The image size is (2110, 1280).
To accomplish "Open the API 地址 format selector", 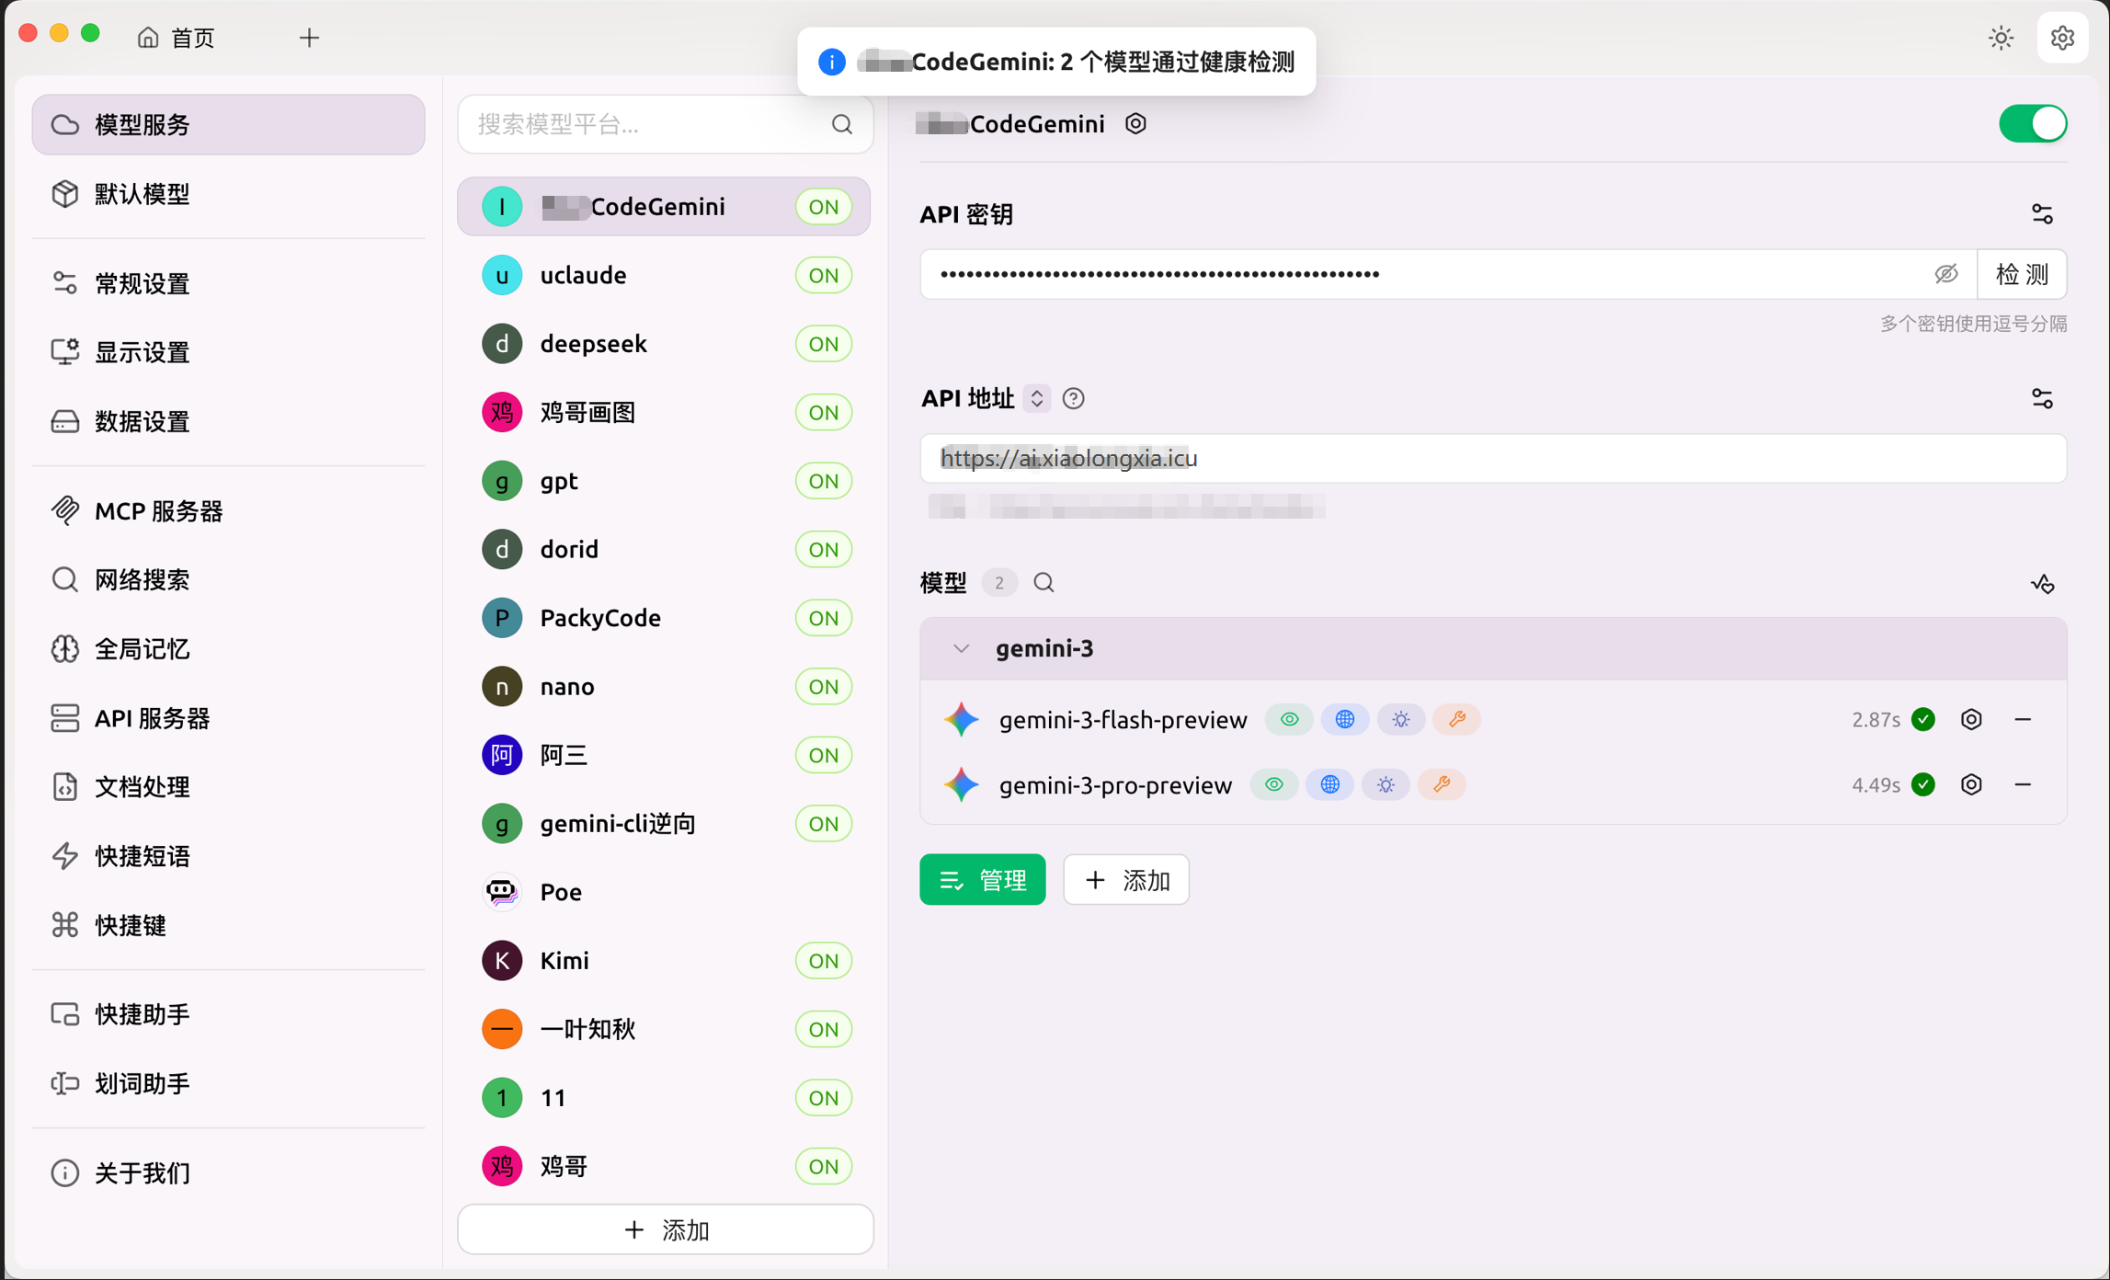I will click(x=1037, y=398).
